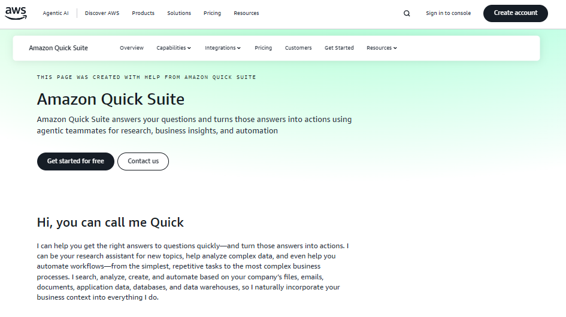Click Sign in to console link
This screenshot has width=566, height=317.
pos(448,13)
